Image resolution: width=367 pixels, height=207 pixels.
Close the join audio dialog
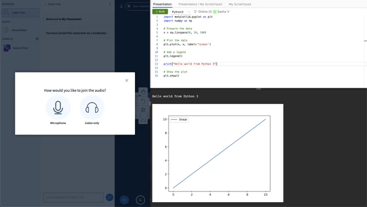(x=127, y=80)
